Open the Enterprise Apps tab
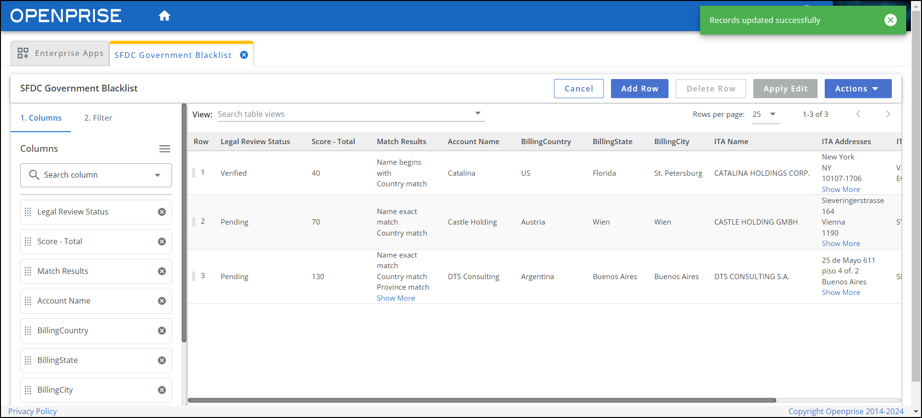 [60, 53]
